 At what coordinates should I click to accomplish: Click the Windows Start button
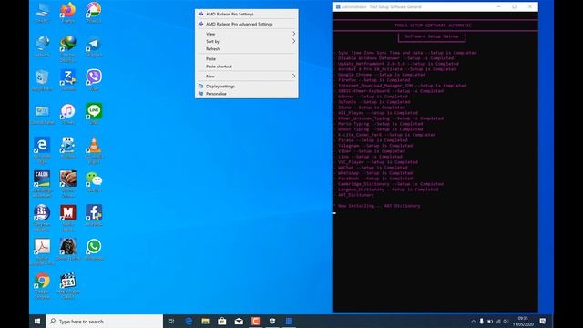pyautogui.click(x=37, y=322)
